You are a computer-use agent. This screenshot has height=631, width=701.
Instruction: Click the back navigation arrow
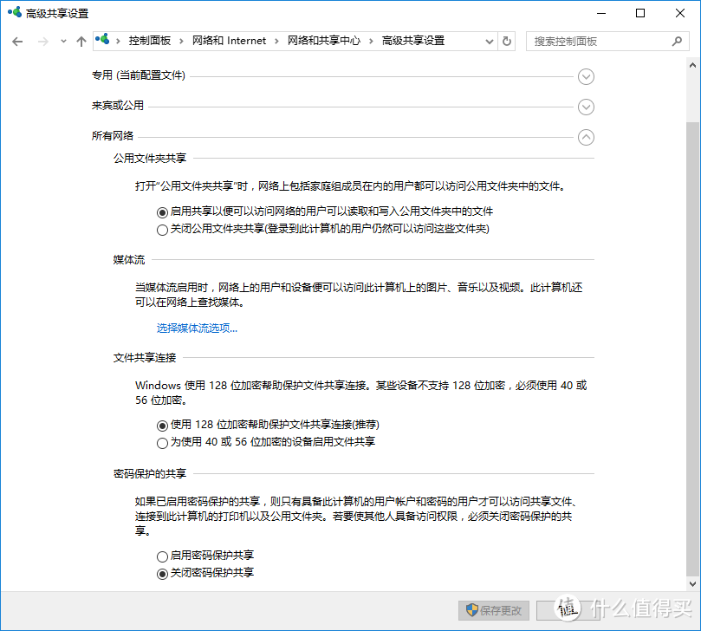click(17, 41)
